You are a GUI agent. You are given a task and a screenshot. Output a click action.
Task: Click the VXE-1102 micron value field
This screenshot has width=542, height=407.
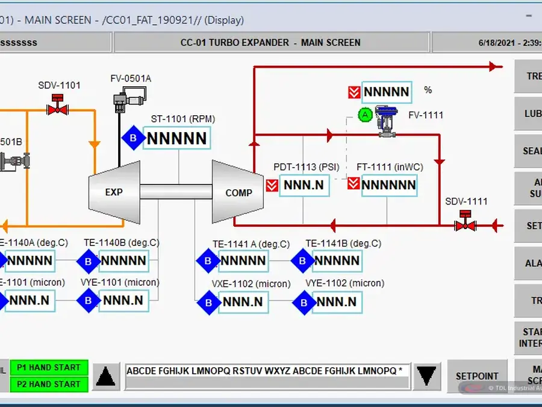tap(243, 302)
